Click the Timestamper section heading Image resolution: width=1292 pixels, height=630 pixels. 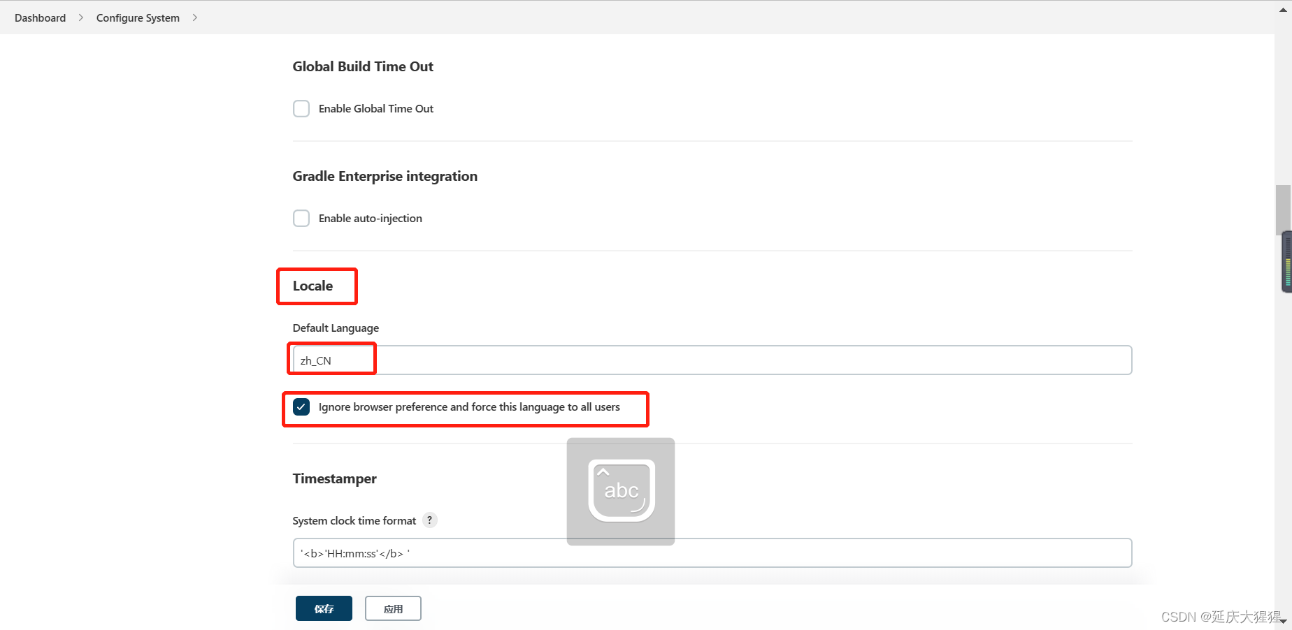click(x=334, y=478)
